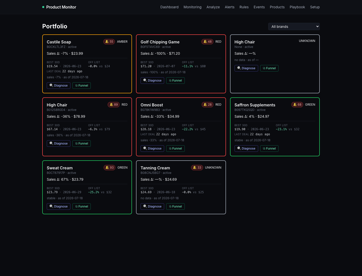Go to the Dashboard nav item
The width and height of the screenshot is (362, 276).
pos(169,7)
